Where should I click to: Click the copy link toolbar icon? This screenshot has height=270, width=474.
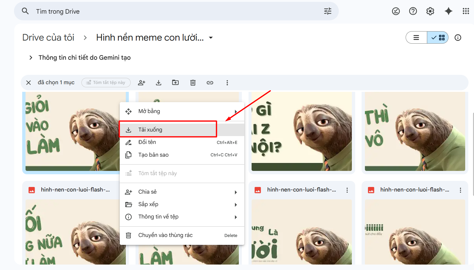coord(210,83)
